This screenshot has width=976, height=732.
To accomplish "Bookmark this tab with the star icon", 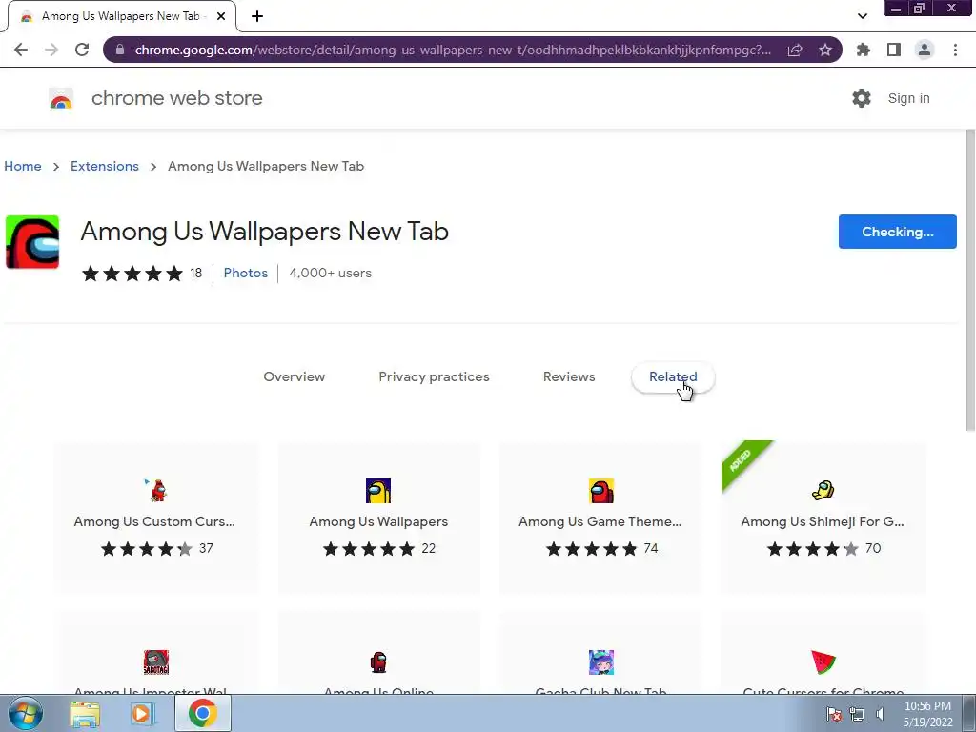I will pos(825,50).
